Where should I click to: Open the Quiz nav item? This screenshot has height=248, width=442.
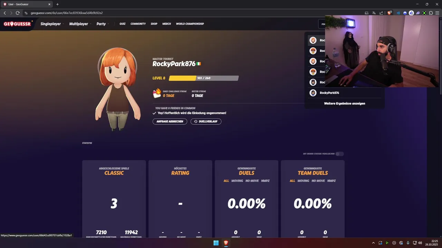(123, 24)
